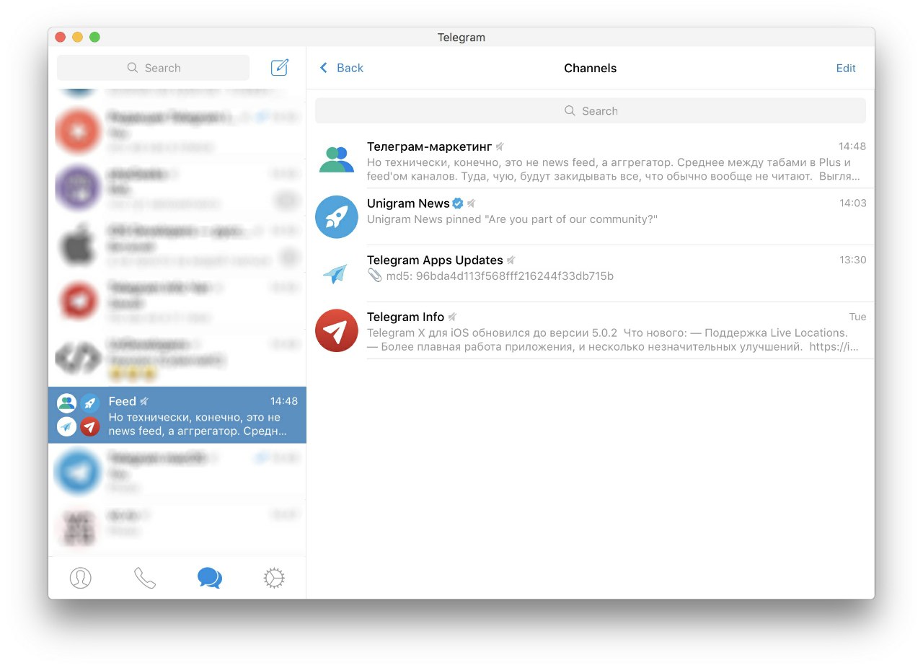This screenshot has height=668, width=923.
Task: Click the Channels title in the header
Action: click(591, 69)
